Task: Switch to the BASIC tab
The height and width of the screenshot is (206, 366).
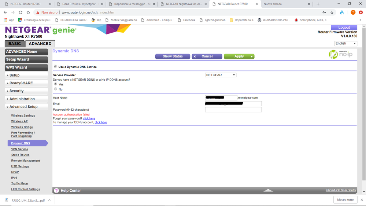Action: tap(15, 44)
